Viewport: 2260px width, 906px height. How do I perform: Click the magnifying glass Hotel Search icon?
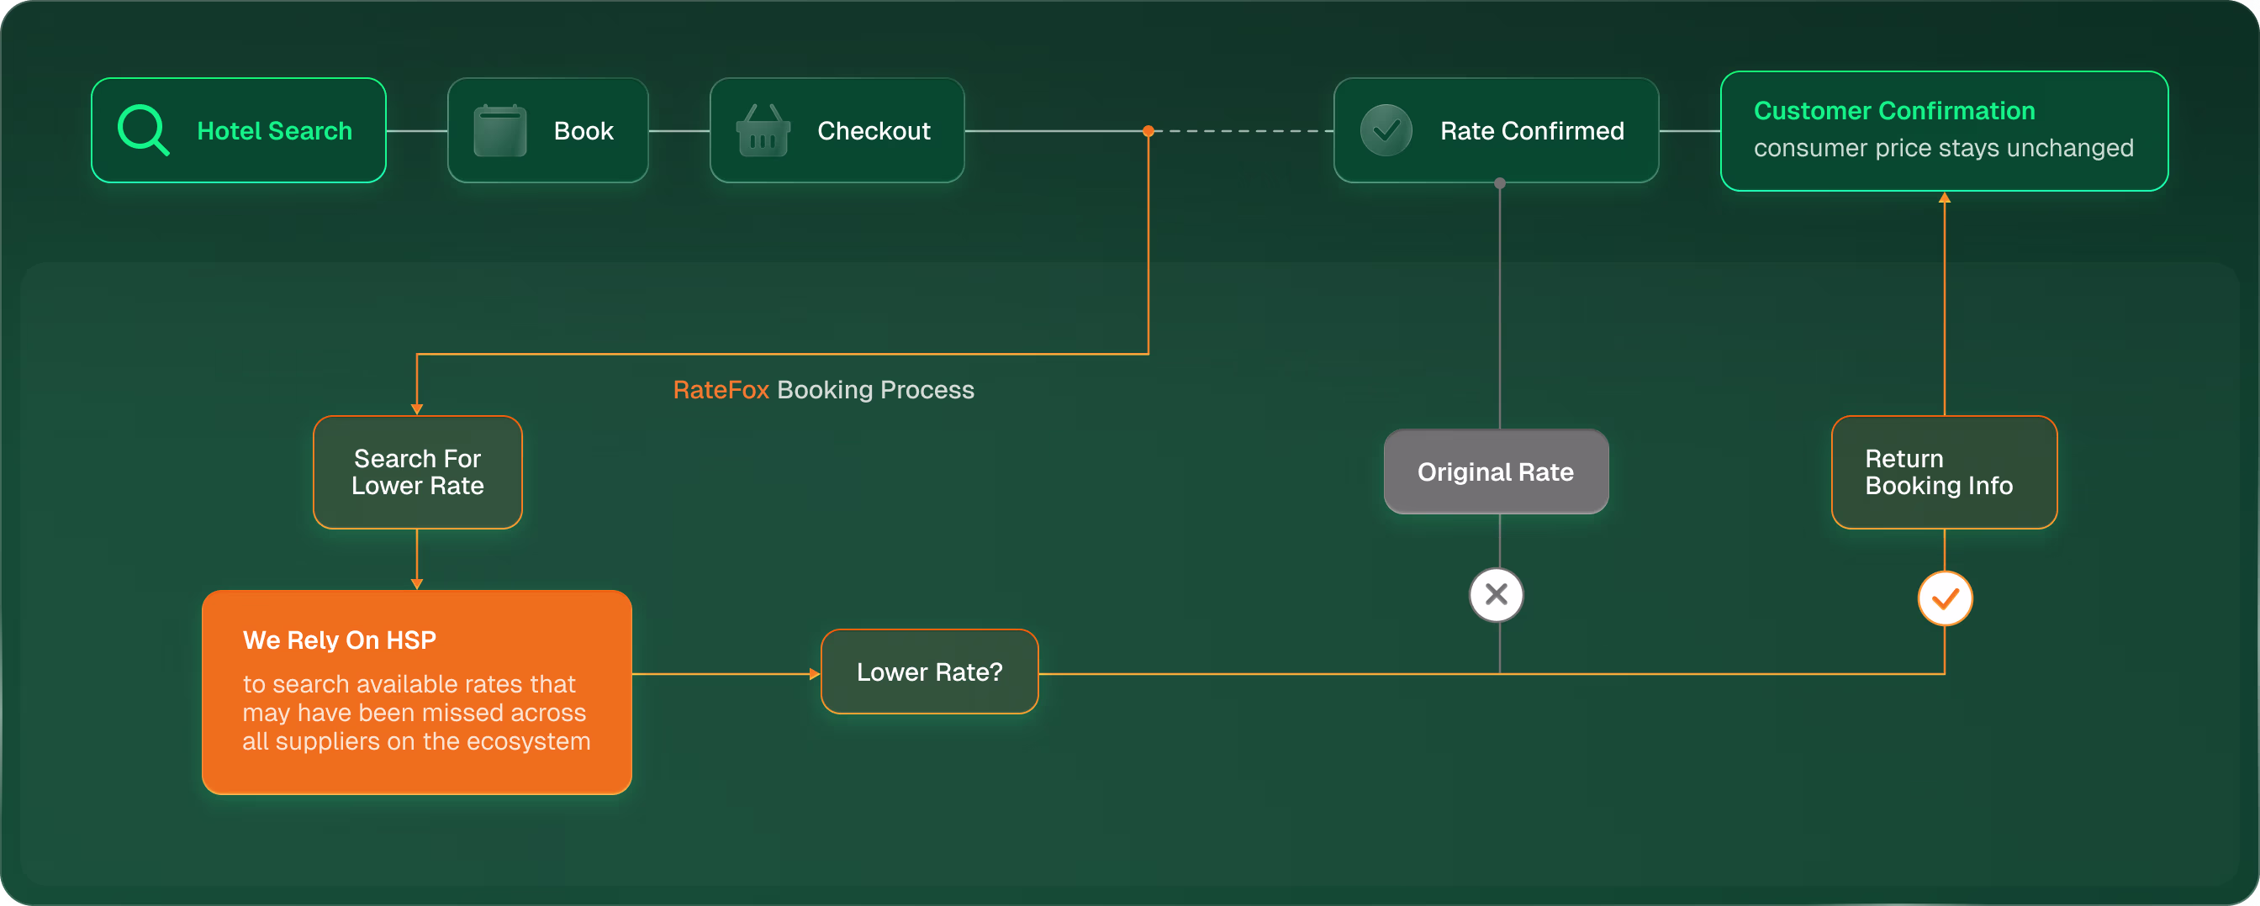pyautogui.click(x=143, y=129)
